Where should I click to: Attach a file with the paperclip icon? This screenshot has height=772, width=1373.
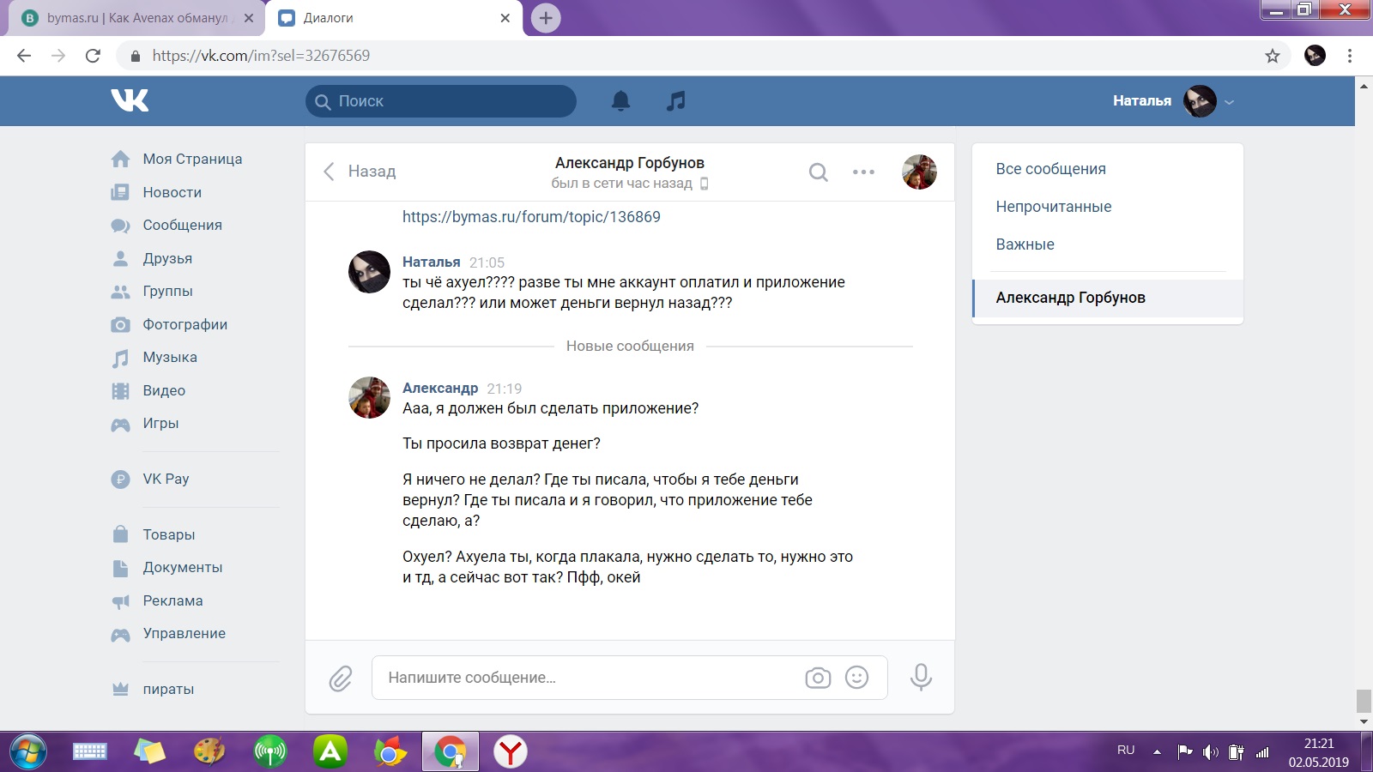(x=341, y=679)
